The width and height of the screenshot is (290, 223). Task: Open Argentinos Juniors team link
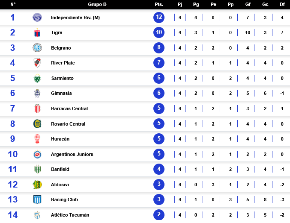72,154
